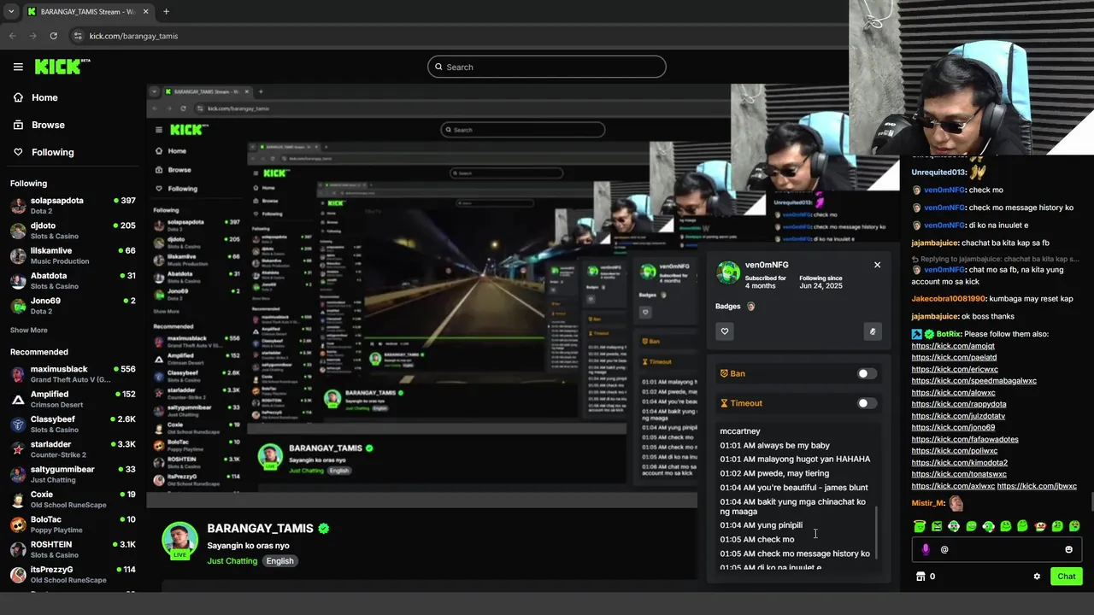Expand Show More under Following list
Image resolution: width=1094 pixels, height=615 pixels.
click(29, 331)
